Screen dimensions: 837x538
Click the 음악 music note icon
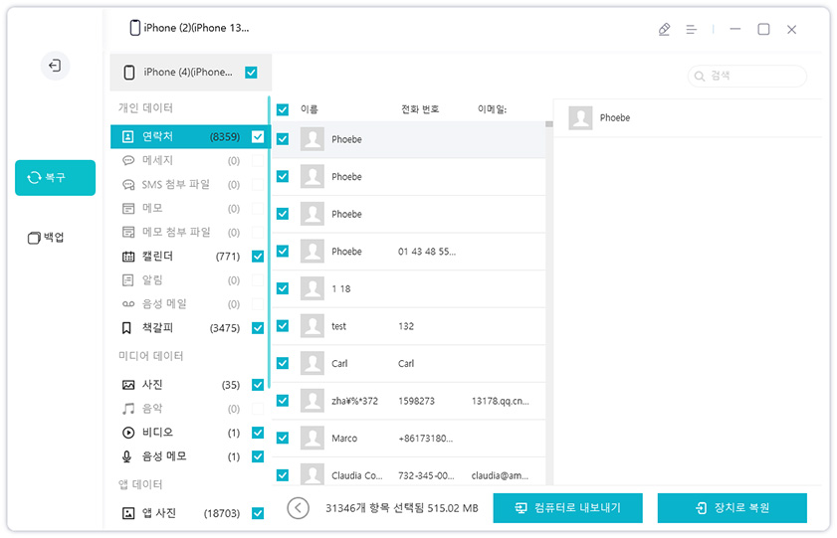(x=128, y=409)
